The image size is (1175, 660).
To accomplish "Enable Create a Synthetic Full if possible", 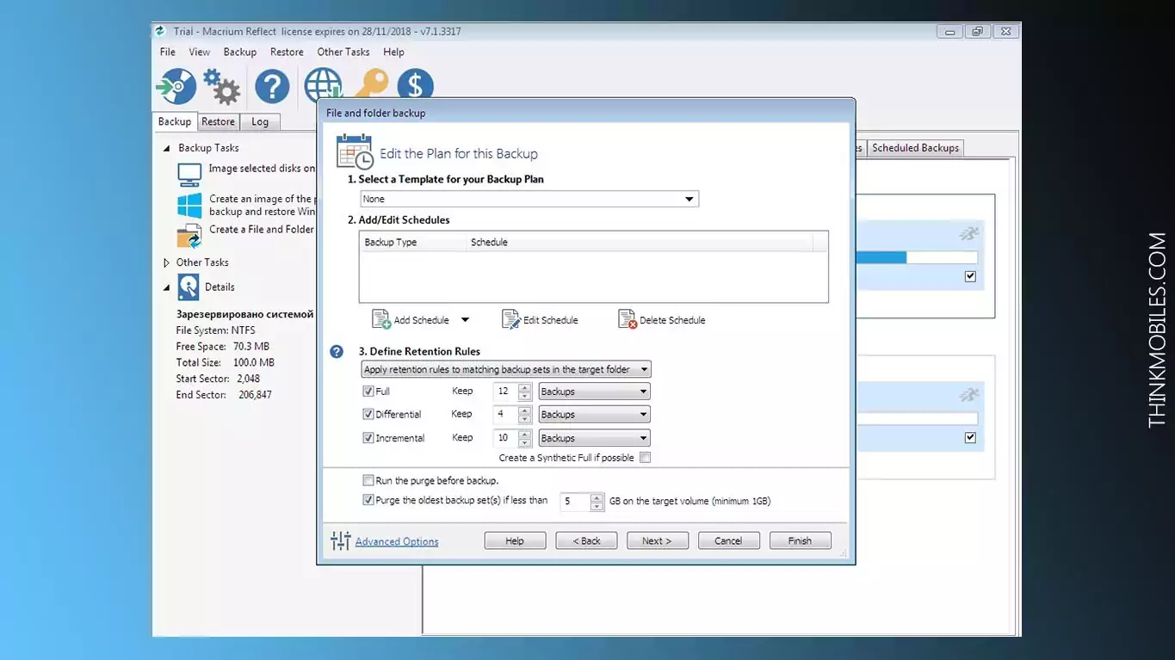I will 645,458.
